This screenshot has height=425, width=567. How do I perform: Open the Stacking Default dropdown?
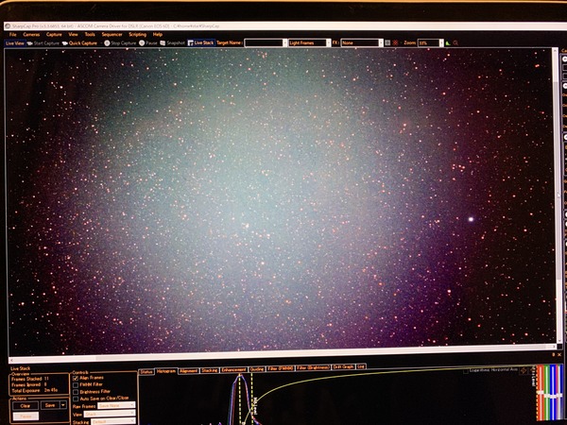point(113,421)
